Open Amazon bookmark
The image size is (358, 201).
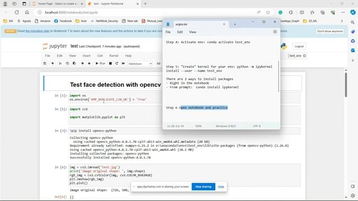43,21
